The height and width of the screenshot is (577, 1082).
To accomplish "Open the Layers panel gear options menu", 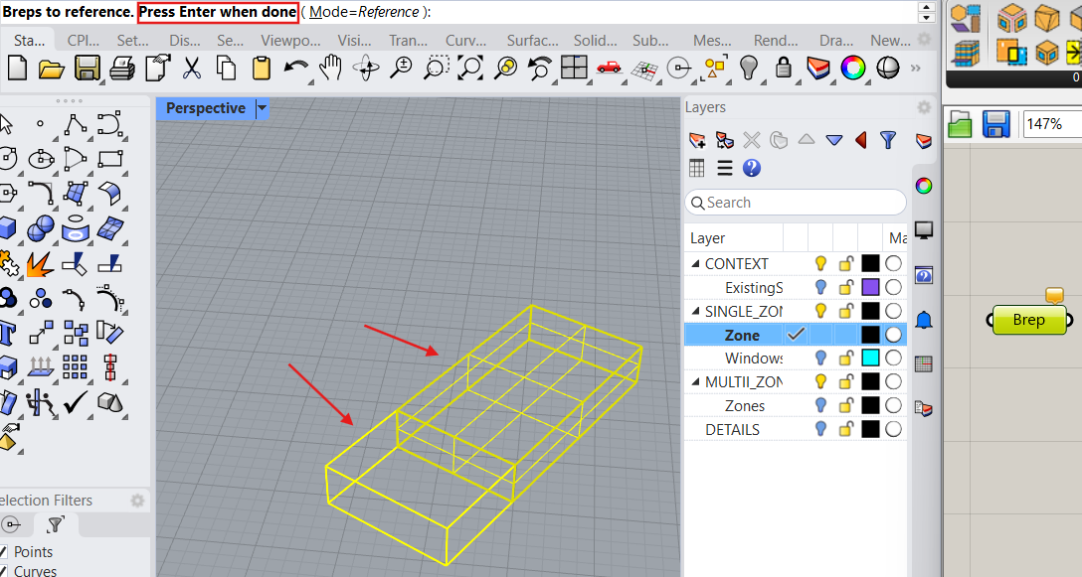I will (924, 107).
